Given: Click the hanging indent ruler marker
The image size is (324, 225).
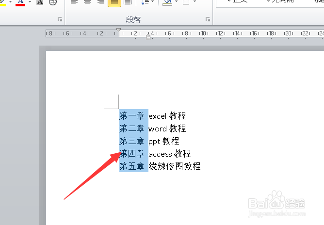Looking at the screenshot, I should (148, 34).
